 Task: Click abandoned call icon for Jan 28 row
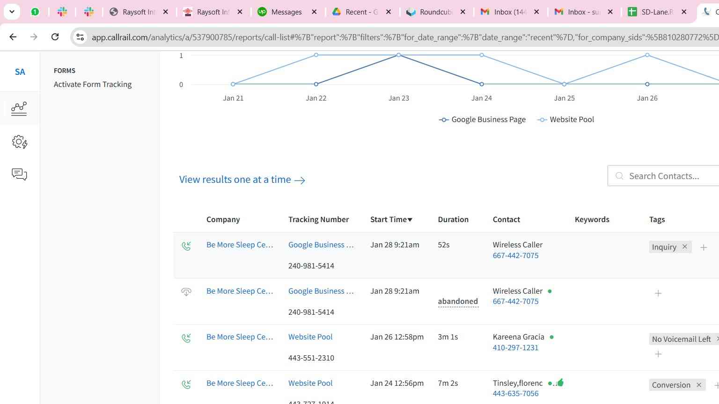[x=186, y=292]
